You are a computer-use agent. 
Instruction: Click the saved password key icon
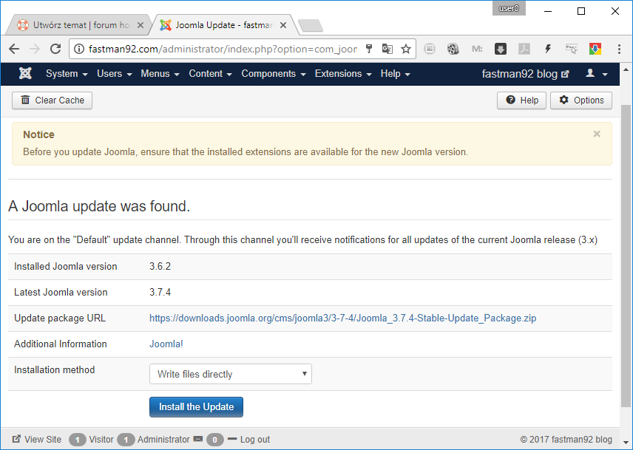tap(369, 50)
